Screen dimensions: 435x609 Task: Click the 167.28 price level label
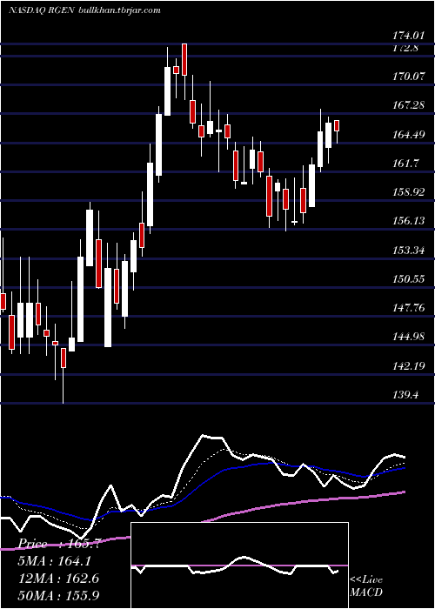pyautogui.click(x=408, y=105)
